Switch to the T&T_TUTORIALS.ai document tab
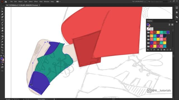The image size is (179, 100). coord(22,5)
